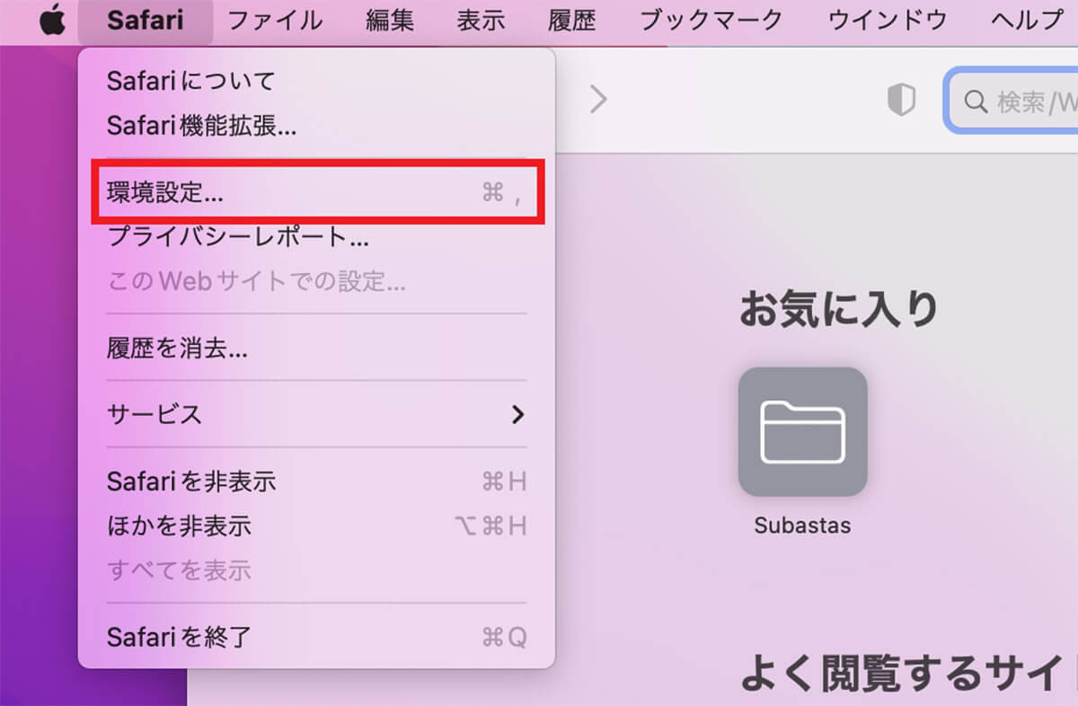Focus the 検索 address field

(x=1012, y=101)
